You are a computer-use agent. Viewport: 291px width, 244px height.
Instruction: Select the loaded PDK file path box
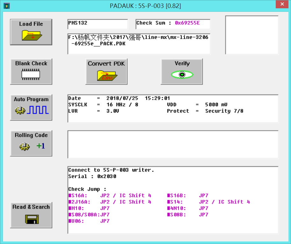coord(139,44)
